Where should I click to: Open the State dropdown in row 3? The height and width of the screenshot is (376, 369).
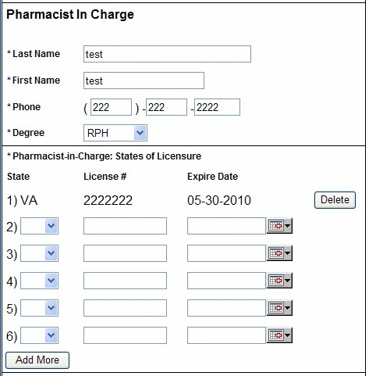[x=39, y=253]
